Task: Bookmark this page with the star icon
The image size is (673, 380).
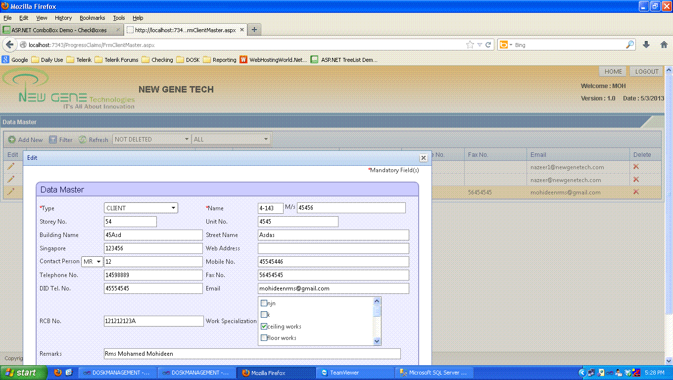Action: tap(470, 45)
